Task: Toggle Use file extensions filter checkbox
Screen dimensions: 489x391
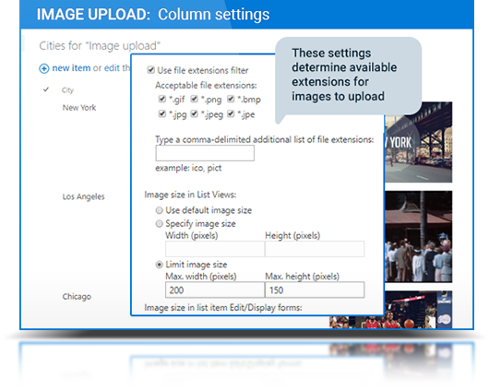Action: (x=151, y=70)
